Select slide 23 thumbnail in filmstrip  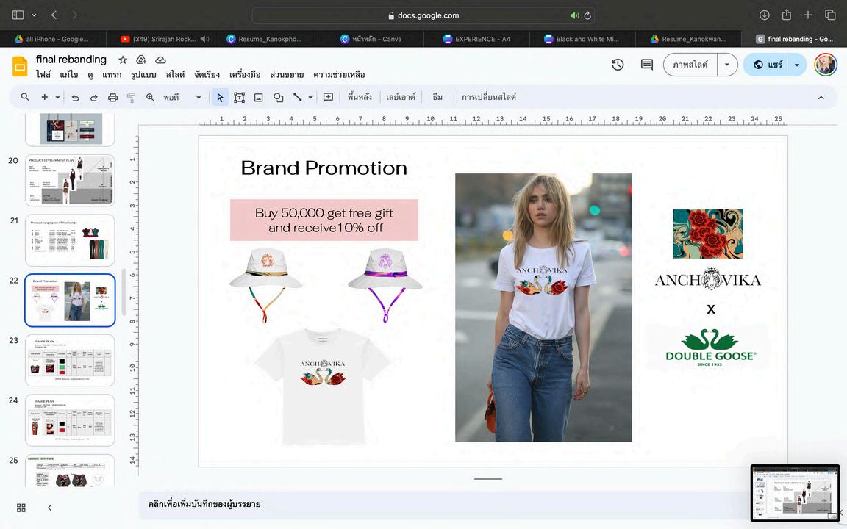click(70, 360)
